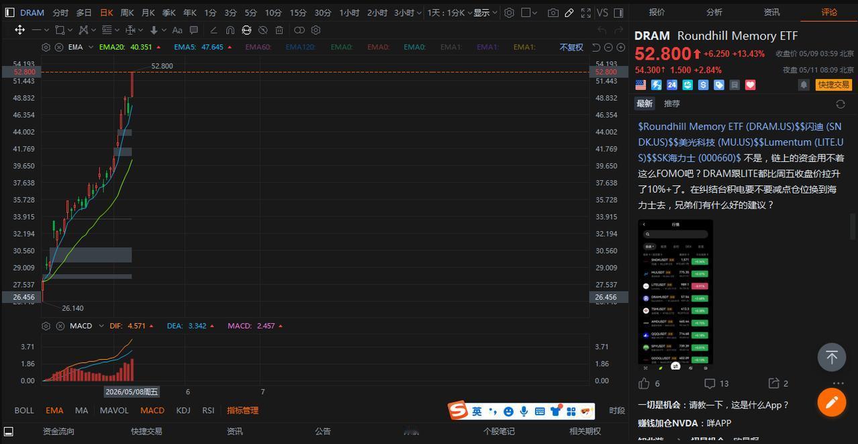858x444 pixels.
Task: Enable the magnet snap tool
Action: (230, 30)
